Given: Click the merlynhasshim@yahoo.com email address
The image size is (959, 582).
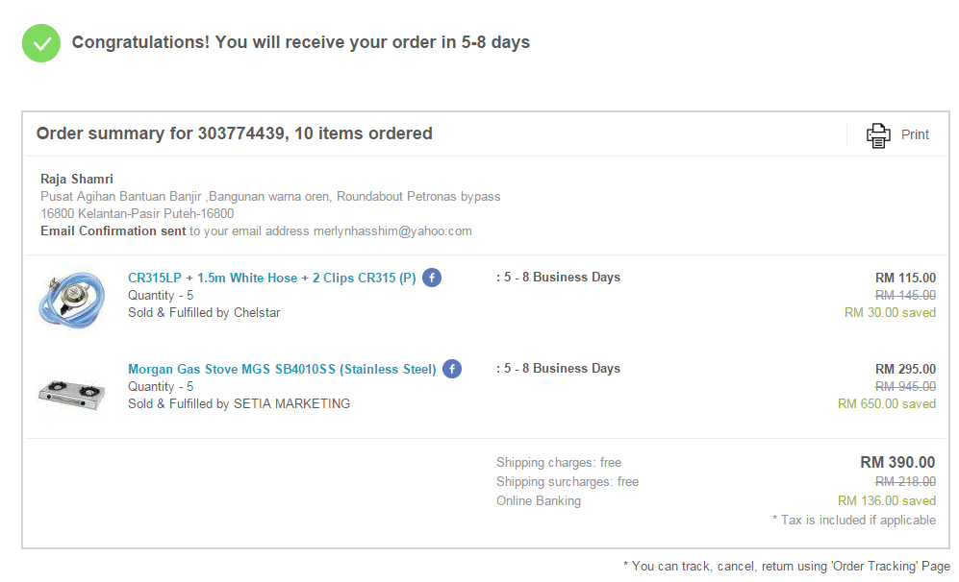Looking at the screenshot, I should point(392,230).
